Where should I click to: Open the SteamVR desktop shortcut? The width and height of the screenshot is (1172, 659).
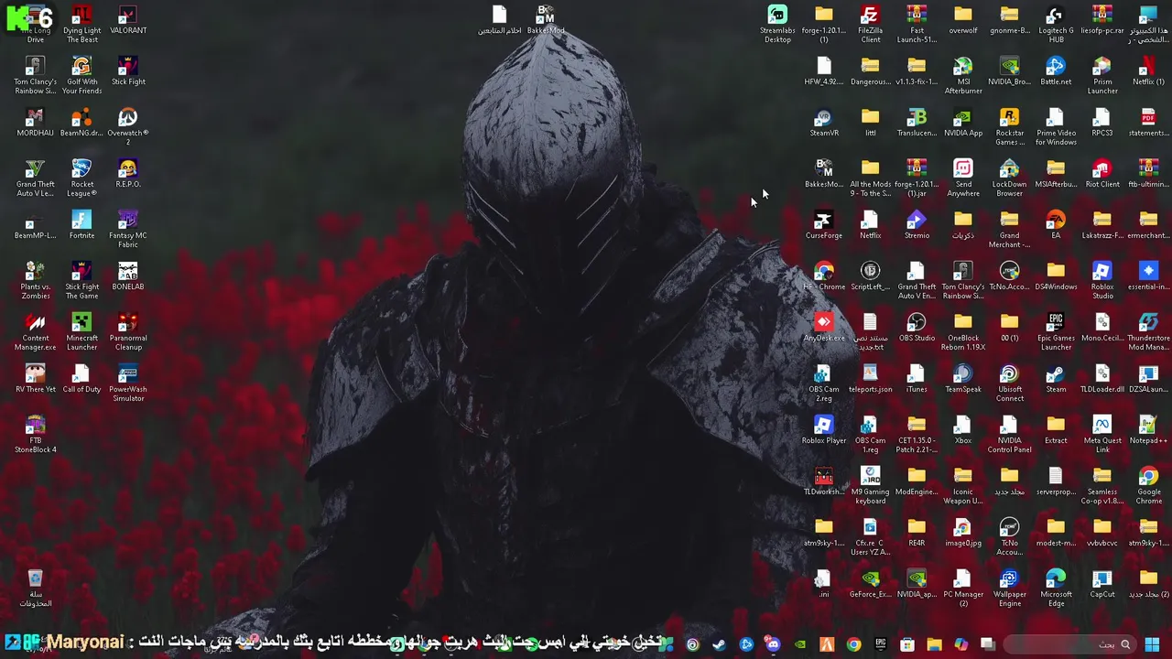click(824, 123)
